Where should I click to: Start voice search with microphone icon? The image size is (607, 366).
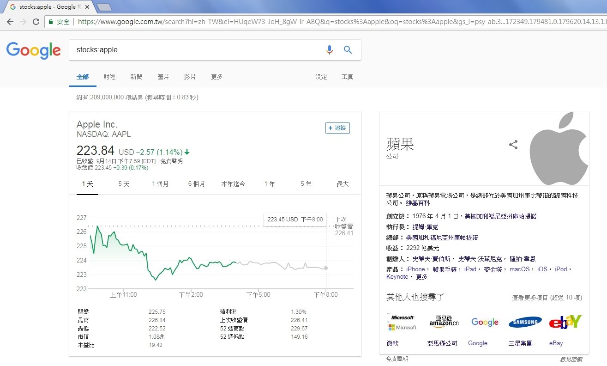329,50
